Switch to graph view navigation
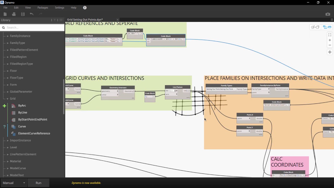 327,27
